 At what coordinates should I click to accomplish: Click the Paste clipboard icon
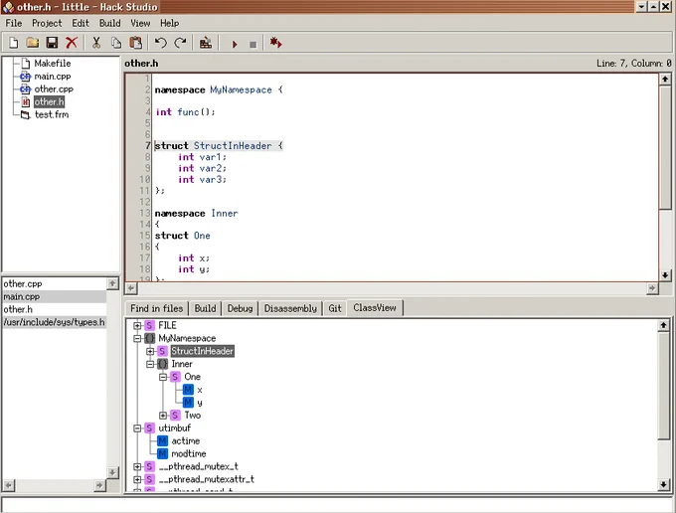136,43
